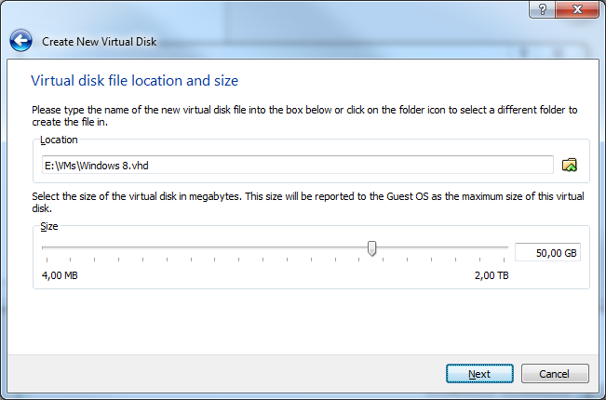
Task: Click the "Virtual disk file location and size" heading
Action: pyautogui.click(x=134, y=81)
